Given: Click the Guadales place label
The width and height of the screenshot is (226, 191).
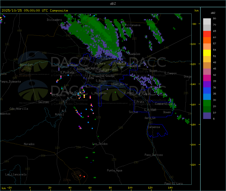Looking at the screenshot, I should pyautogui.click(x=134, y=54).
